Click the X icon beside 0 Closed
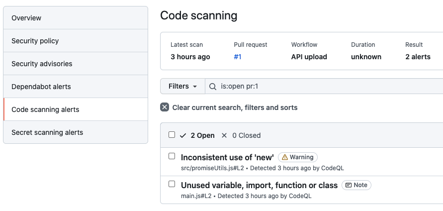The height and width of the screenshot is (211, 443). [224, 135]
